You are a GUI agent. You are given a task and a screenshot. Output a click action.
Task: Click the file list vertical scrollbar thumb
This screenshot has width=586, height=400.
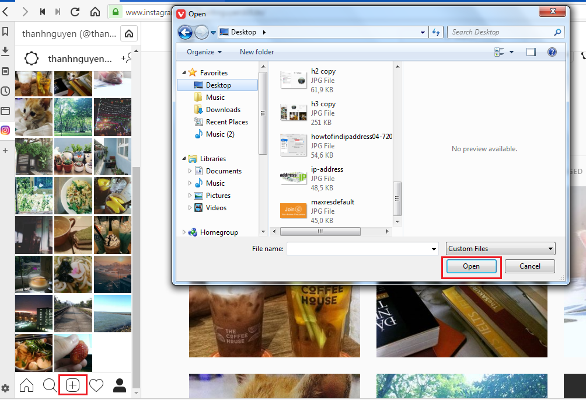click(397, 199)
